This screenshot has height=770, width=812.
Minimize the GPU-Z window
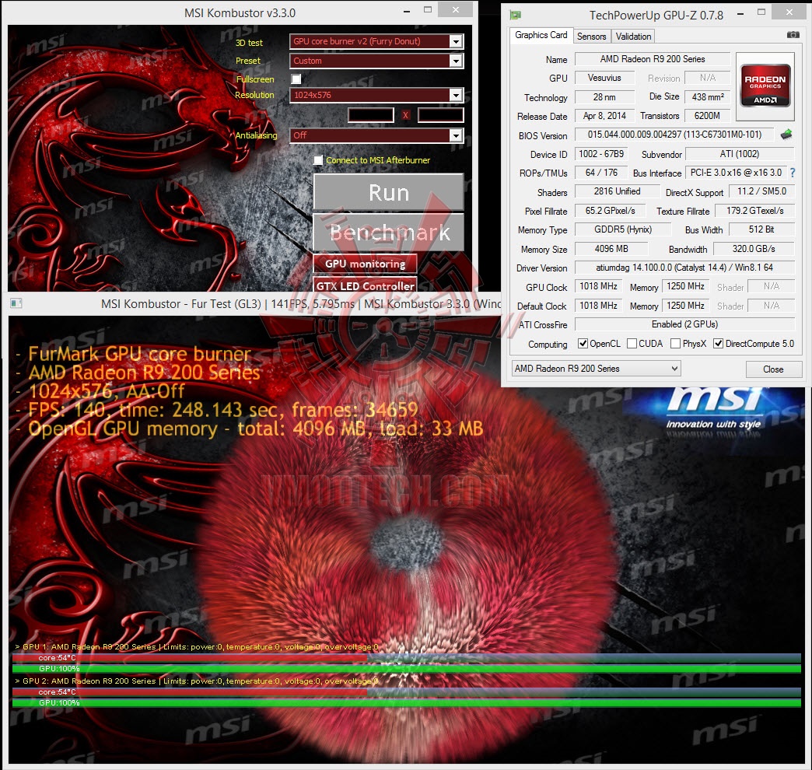tap(740, 13)
